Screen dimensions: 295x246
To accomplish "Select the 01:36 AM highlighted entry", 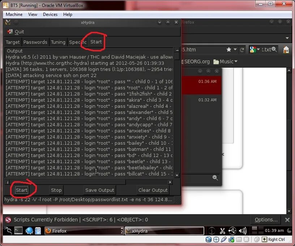I will [202, 85].
